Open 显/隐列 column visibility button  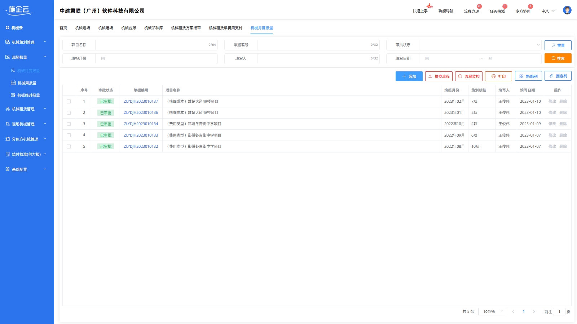point(528,76)
